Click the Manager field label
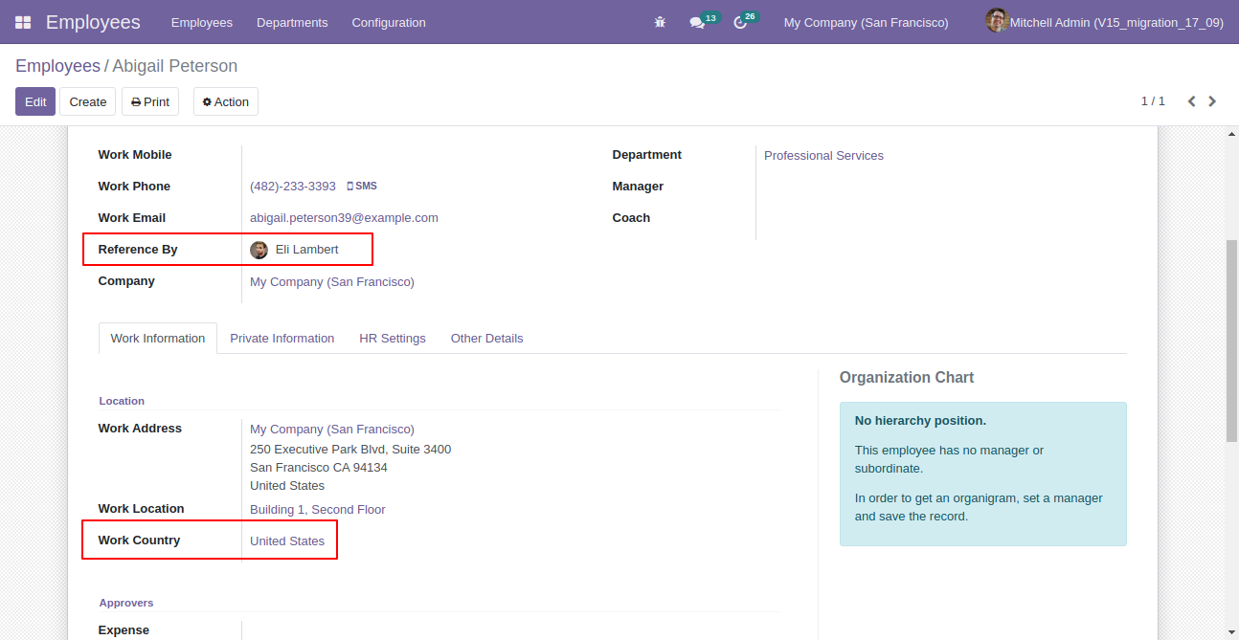Viewport: 1239px width, 640px height. tap(638, 187)
